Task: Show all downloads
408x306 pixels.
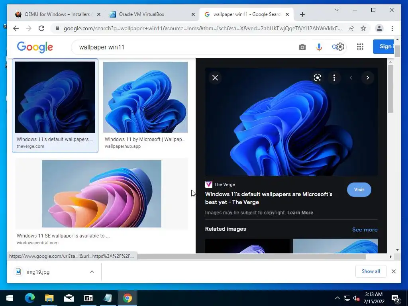Action: [x=371, y=271]
